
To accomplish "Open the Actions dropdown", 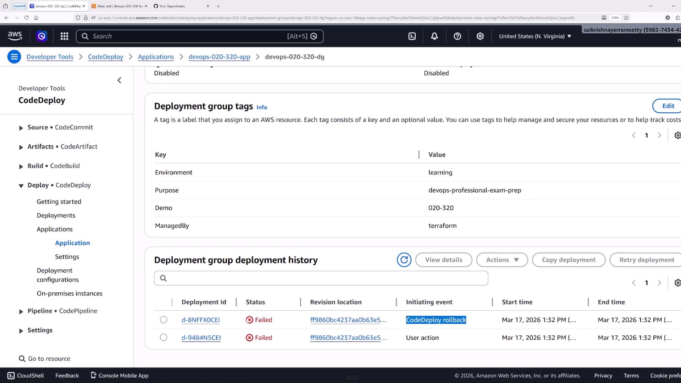I will [x=502, y=260].
